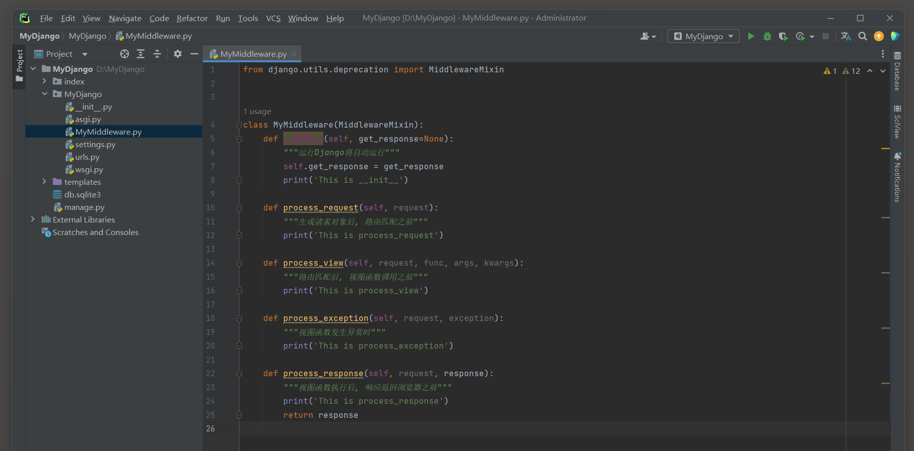
Task: Click Select Opened File target icon
Action: click(125, 54)
